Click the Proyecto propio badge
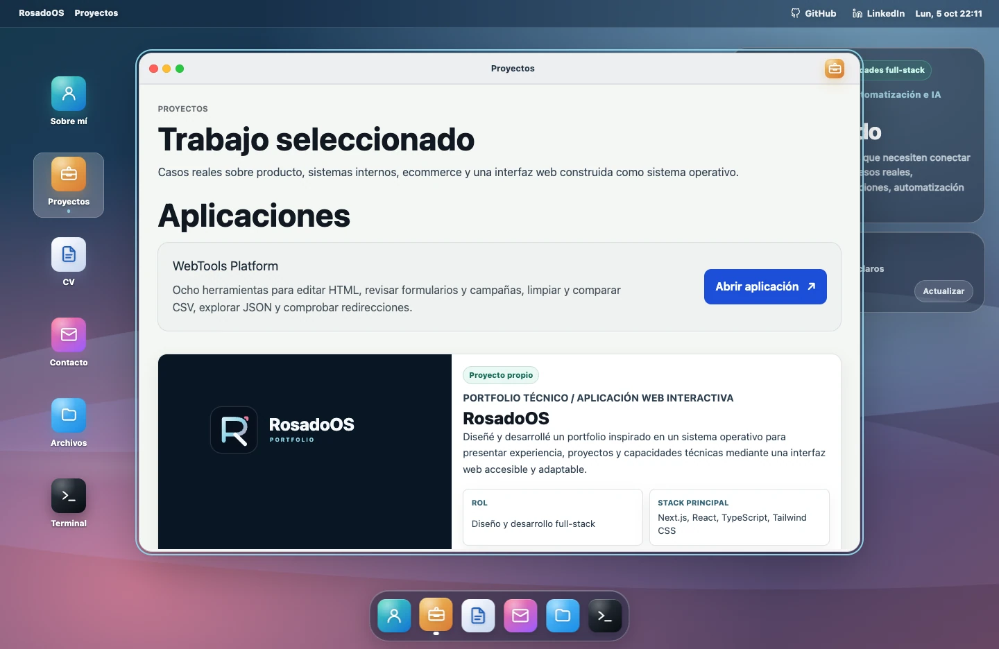This screenshot has height=649, width=999. click(501, 375)
